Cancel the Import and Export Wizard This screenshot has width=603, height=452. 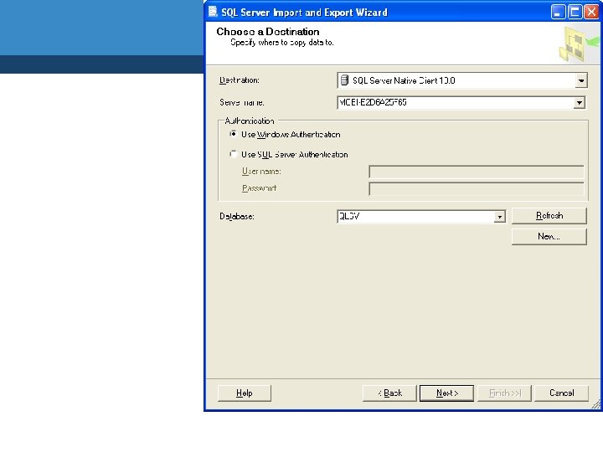tap(561, 393)
